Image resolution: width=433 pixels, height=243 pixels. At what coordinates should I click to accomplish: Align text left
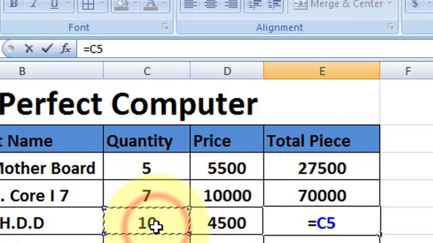[190, 5]
